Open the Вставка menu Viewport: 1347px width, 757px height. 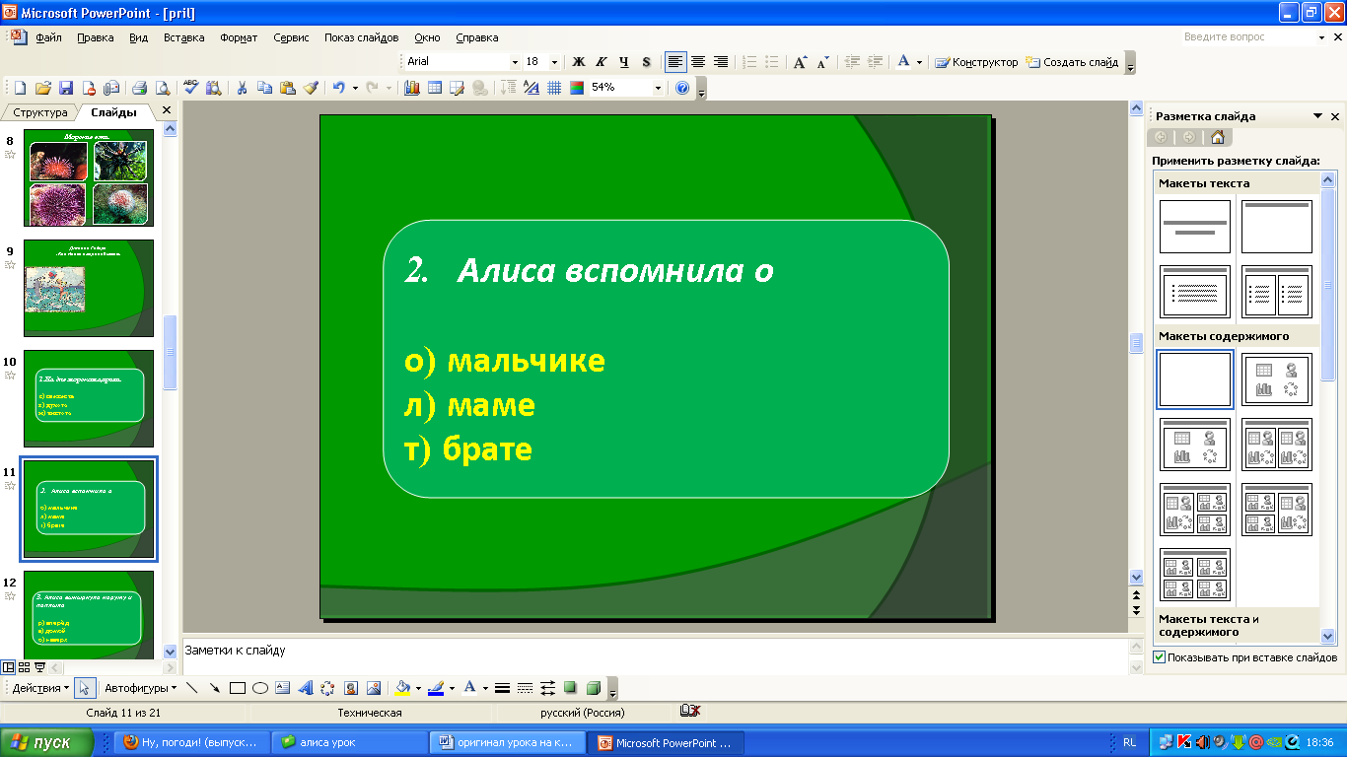pos(183,37)
